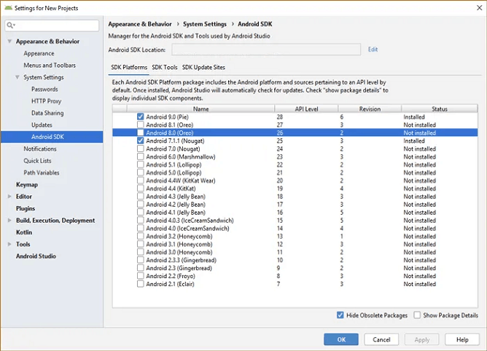Check the Android 8.1 (Oreo) checkbox

[x=141, y=125]
